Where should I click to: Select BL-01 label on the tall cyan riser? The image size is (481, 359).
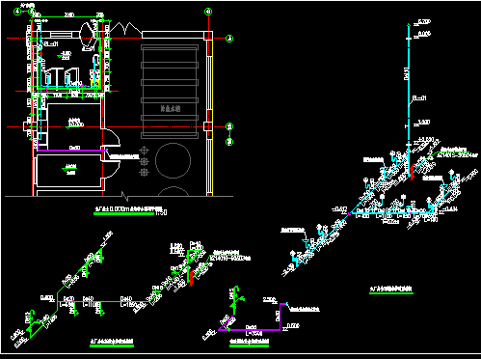coord(419,97)
